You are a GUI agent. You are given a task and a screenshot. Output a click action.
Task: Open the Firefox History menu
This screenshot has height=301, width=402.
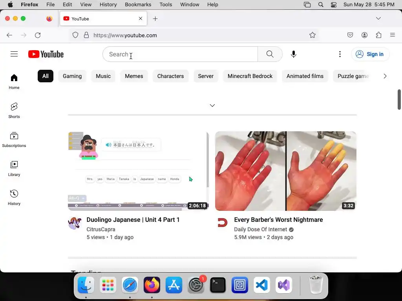pos(108,5)
